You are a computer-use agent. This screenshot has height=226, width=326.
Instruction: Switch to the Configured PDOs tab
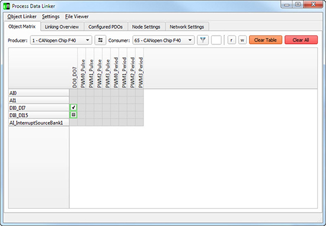click(x=106, y=27)
